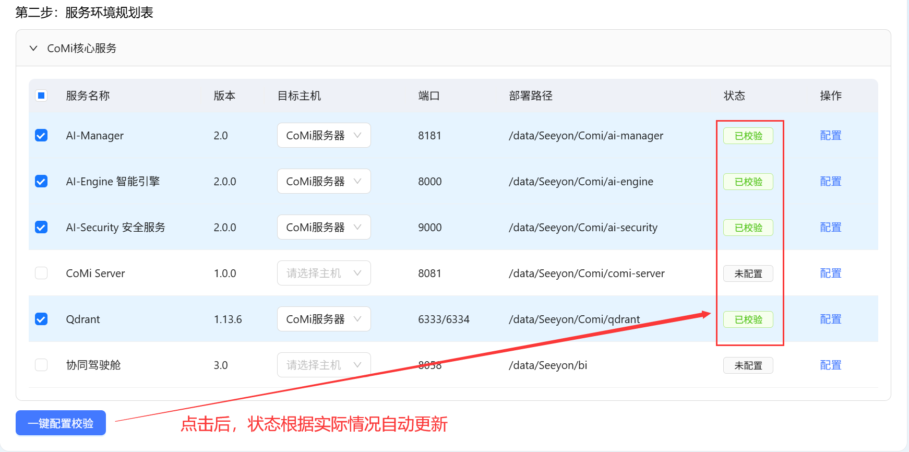This screenshot has width=909, height=452.
Task: Click version 3.0 in 协同驾驶舱 row
Action: pos(221,365)
